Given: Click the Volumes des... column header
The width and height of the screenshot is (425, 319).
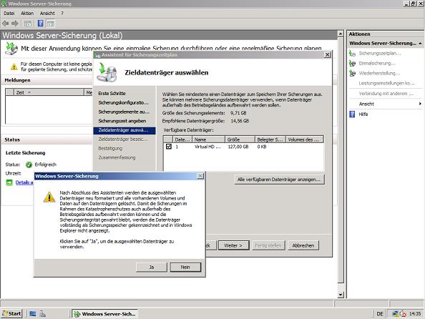Looking at the screenshot, I should pyautogui.click(x=305, y=139).
